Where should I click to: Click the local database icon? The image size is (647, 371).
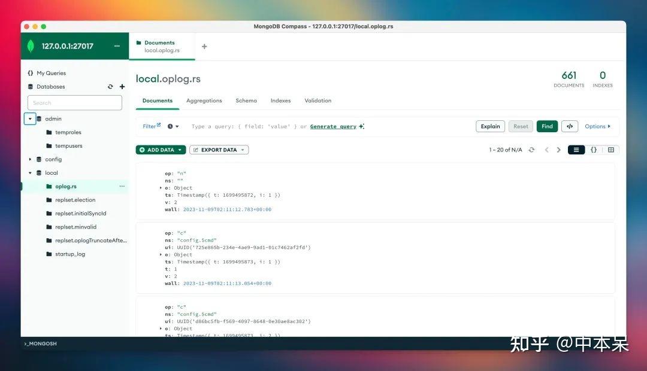39,173
